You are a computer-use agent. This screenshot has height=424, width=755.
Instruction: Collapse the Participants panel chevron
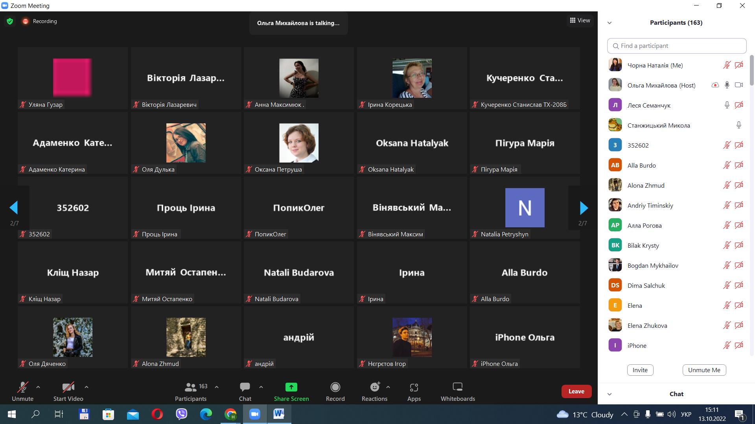[610, 23]
